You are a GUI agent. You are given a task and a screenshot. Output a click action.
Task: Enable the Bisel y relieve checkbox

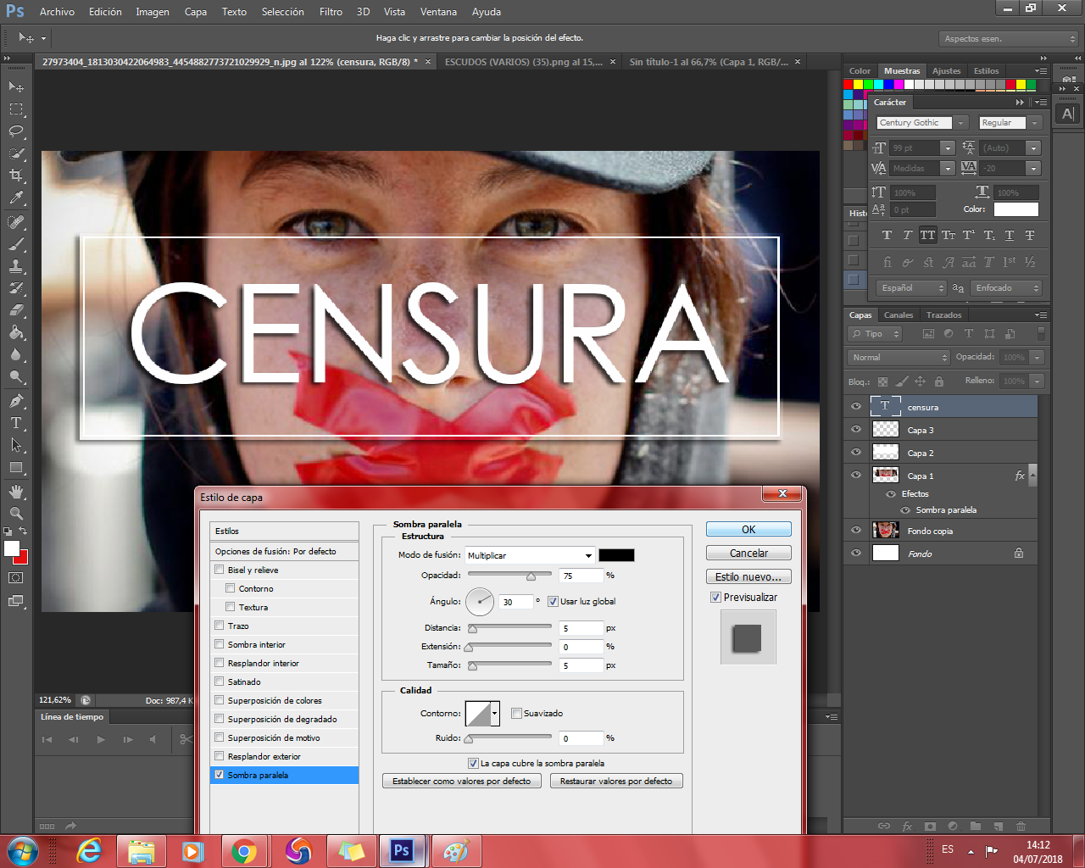220,570
